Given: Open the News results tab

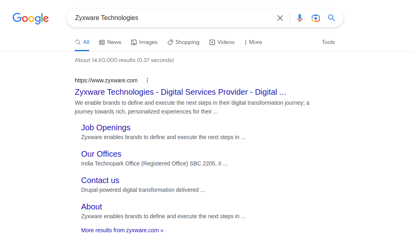Looking at the screenshot, I should pos(110,42).
